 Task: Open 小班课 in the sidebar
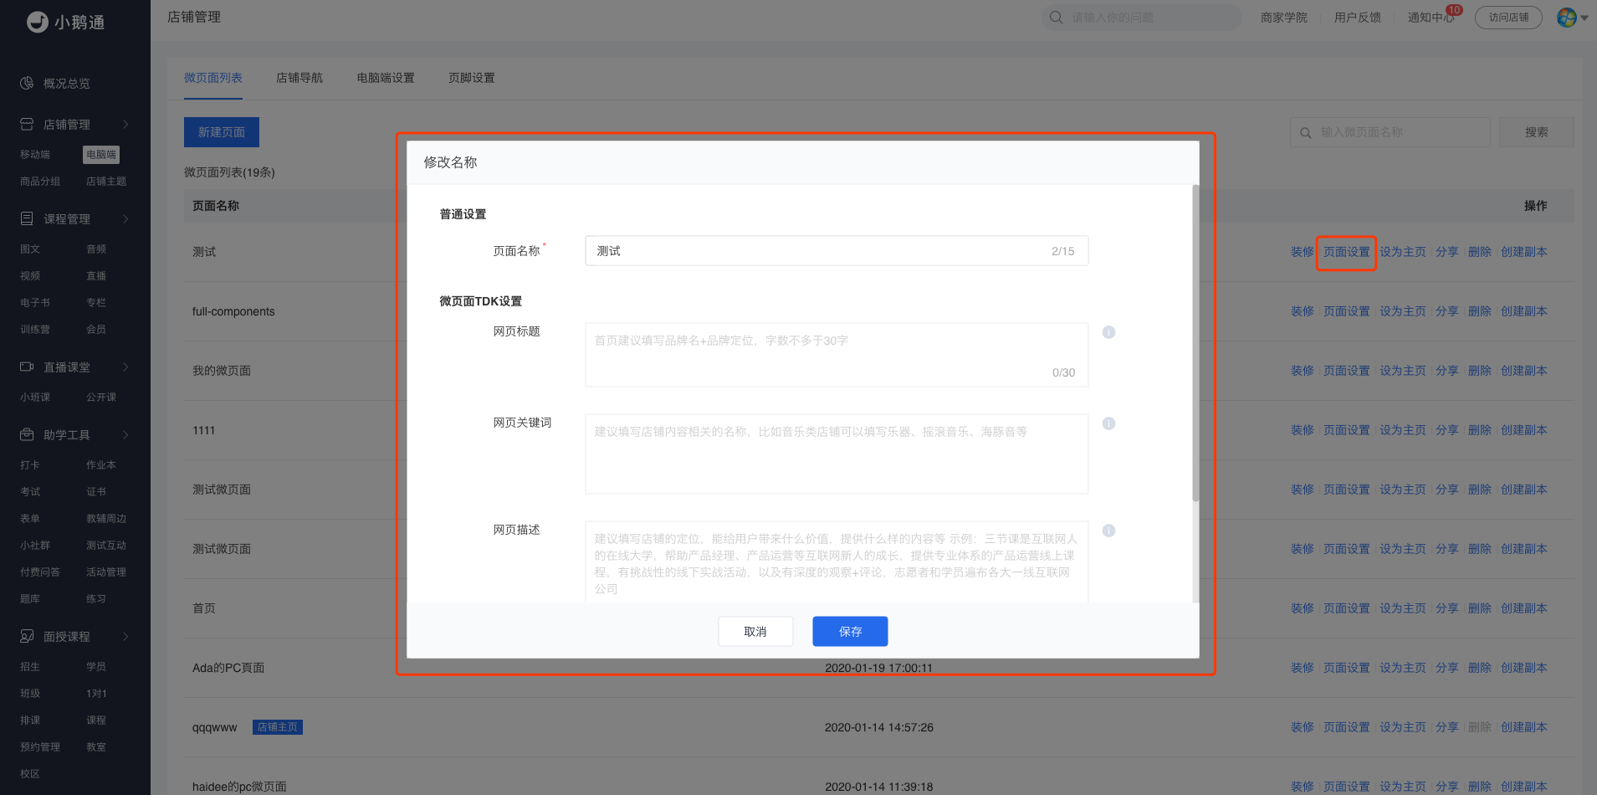pos(35,397)
